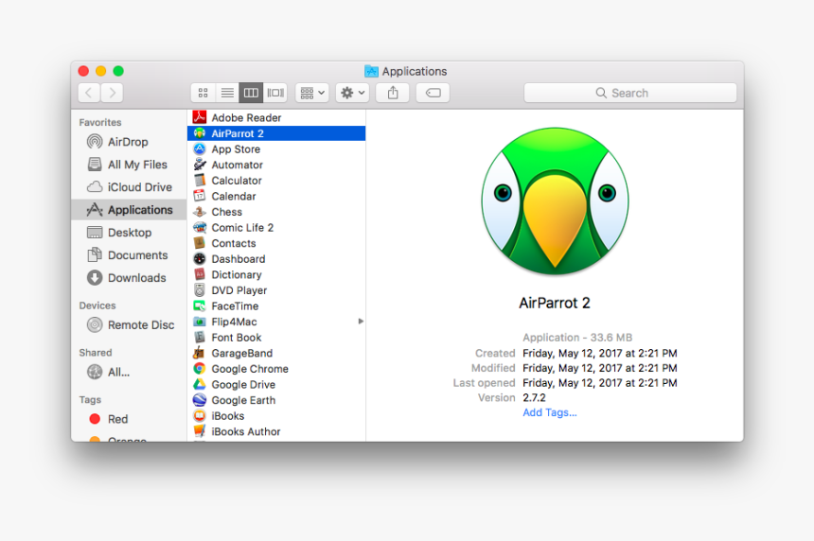Click the Shared All… globe icon
This screenshot has width=814, height=541.
point(95,372)
